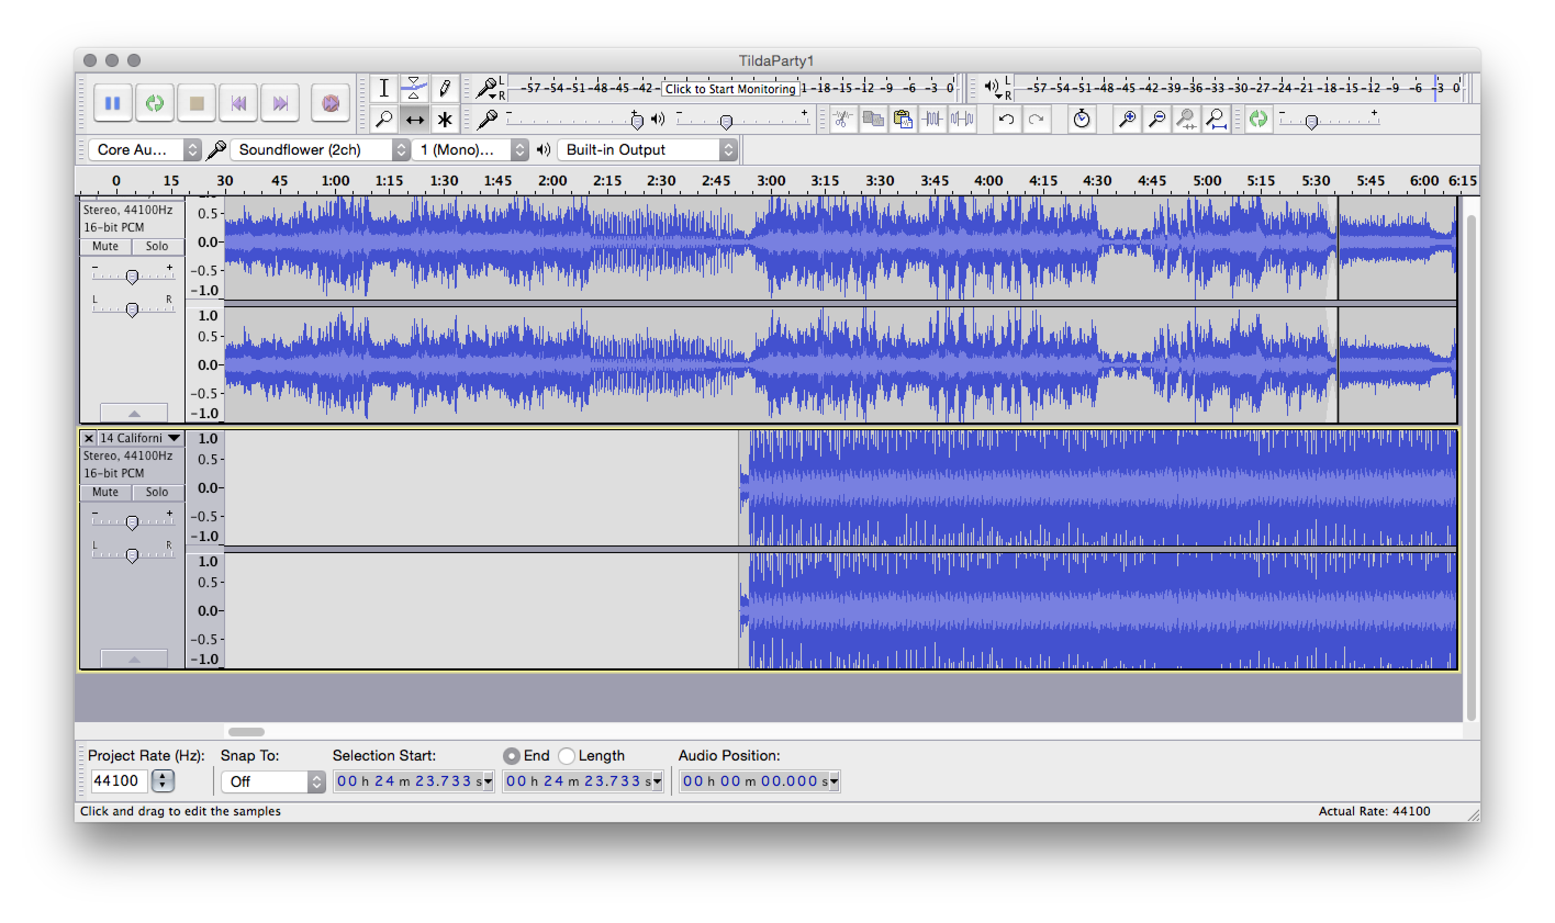1555x923 pixels.
Task: Click the 14 Californi gain slider
Action: click(132, 521)
